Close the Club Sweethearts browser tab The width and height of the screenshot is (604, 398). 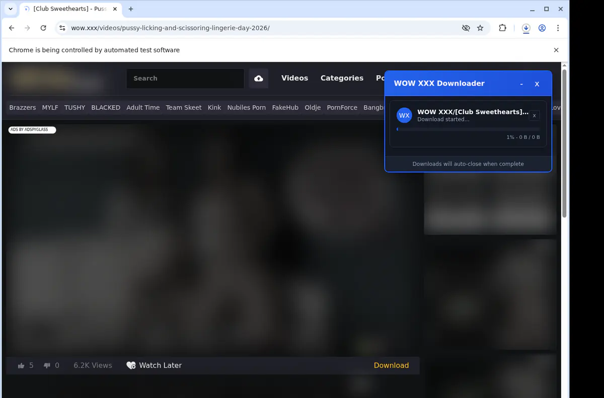(x=115, y=9)
